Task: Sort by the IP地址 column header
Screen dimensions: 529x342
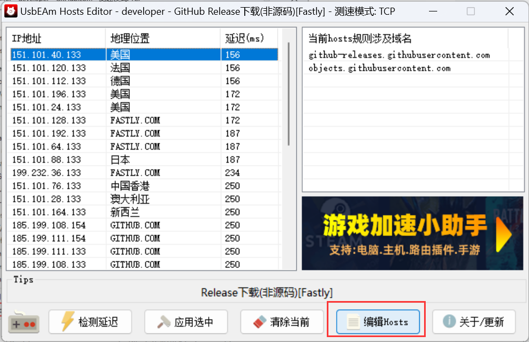Action: (x=56, y=38)
